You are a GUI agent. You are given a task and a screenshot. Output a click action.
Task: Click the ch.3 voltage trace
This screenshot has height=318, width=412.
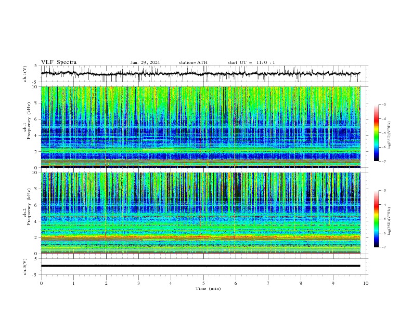click(x=200, y=266)
